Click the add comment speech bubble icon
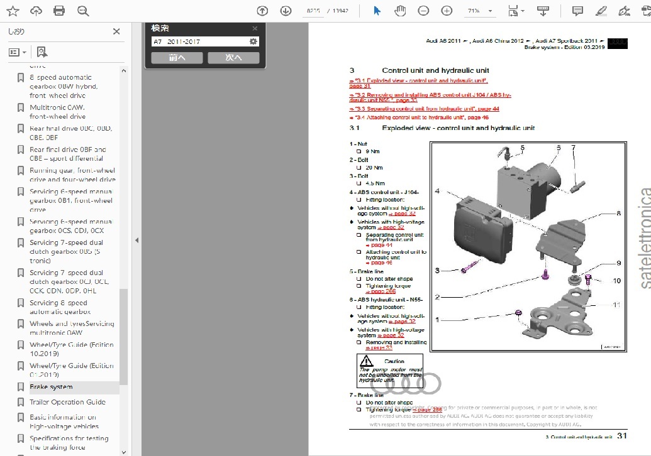Image resolution: width=651 pixels, height=456 pixels. point(577,11)
